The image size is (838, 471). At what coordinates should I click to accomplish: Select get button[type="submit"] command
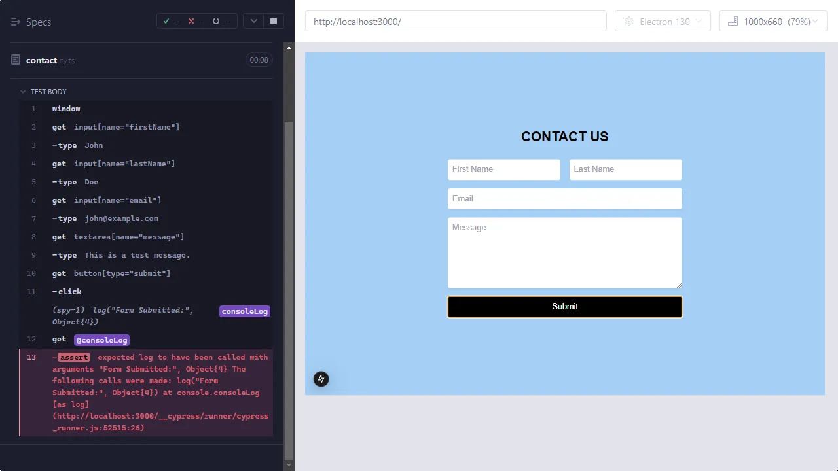[x=147, y=273]
